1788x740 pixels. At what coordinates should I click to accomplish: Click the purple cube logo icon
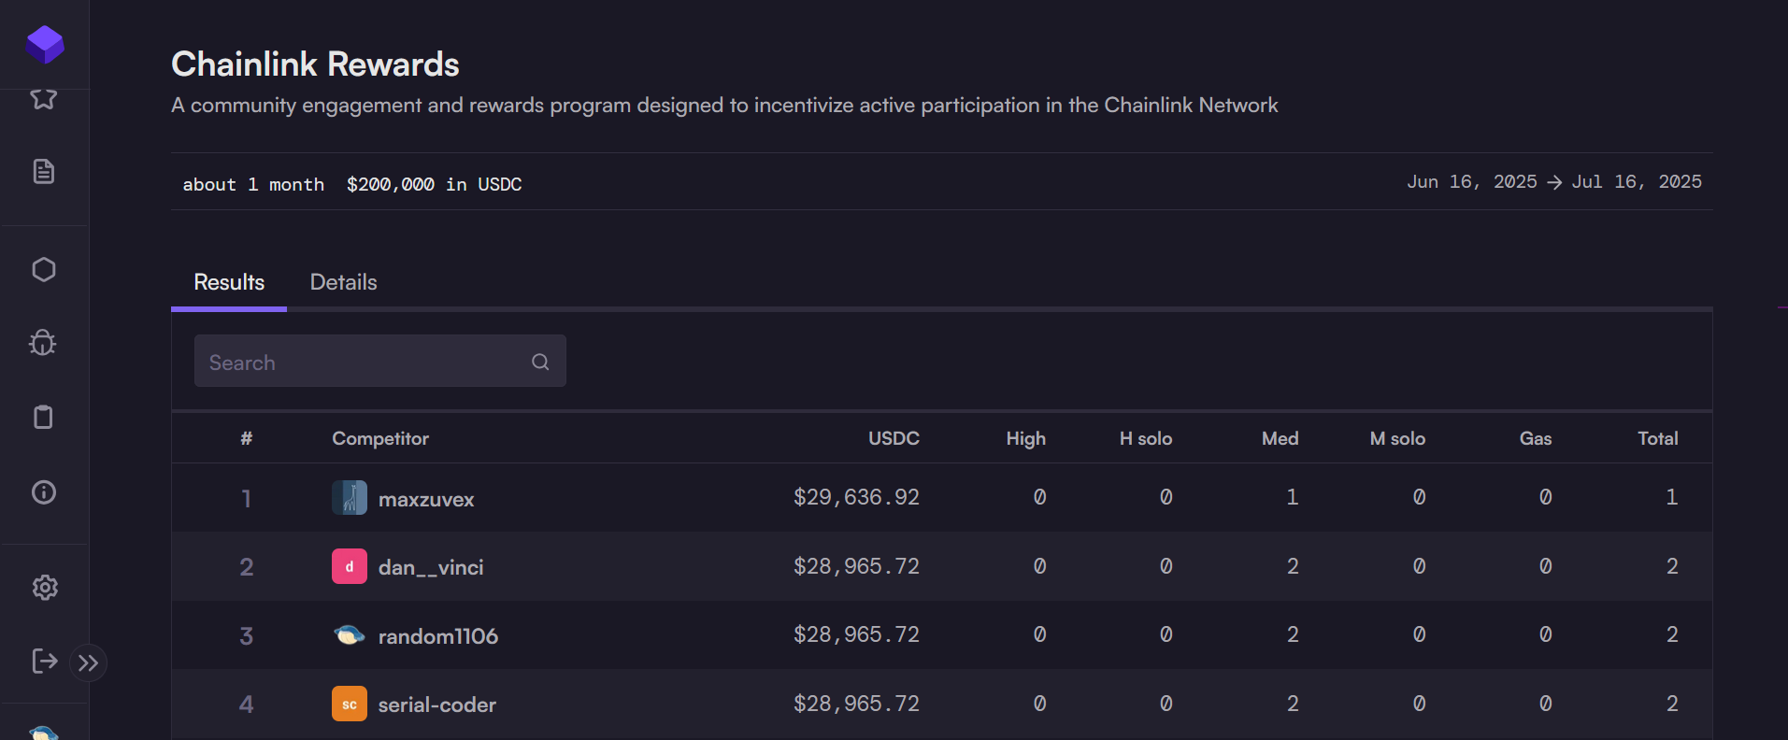tap(45, 44)
